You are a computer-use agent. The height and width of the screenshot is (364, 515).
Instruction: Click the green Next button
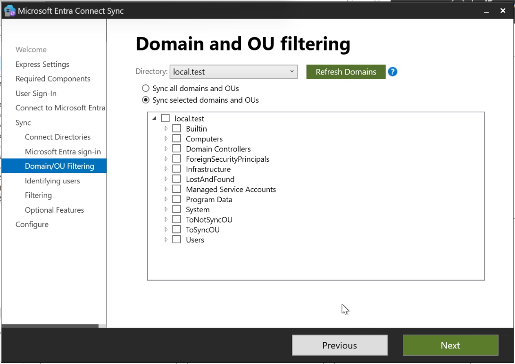(x=450, y=345)
